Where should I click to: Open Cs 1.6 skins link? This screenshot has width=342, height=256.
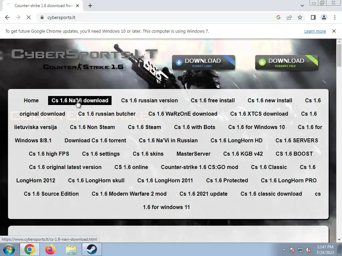click(x=148, y=154)
